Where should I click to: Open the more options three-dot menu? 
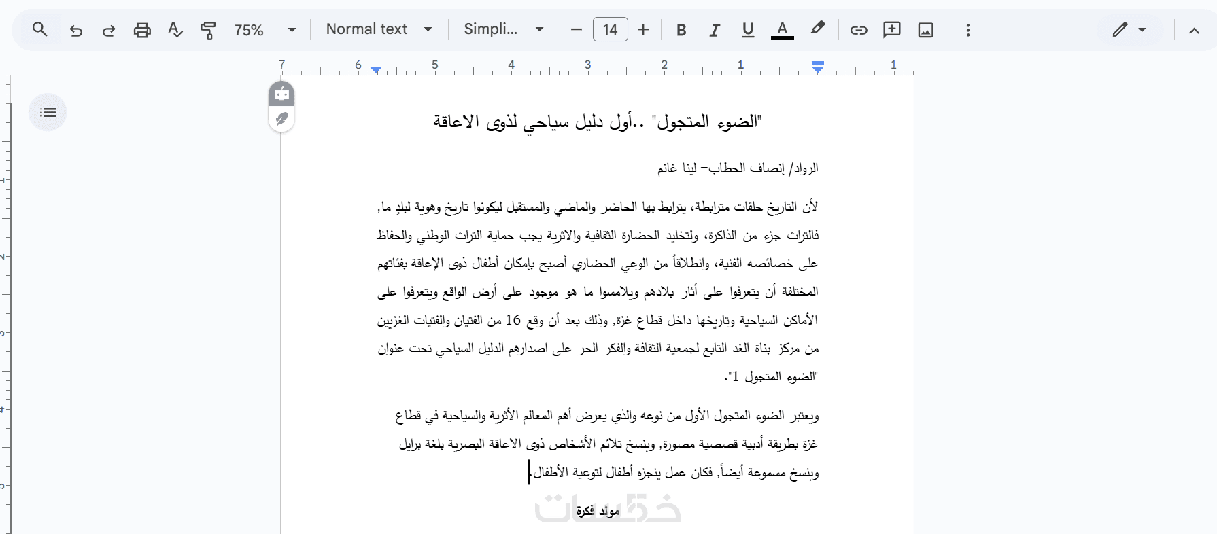click(968, 30)
